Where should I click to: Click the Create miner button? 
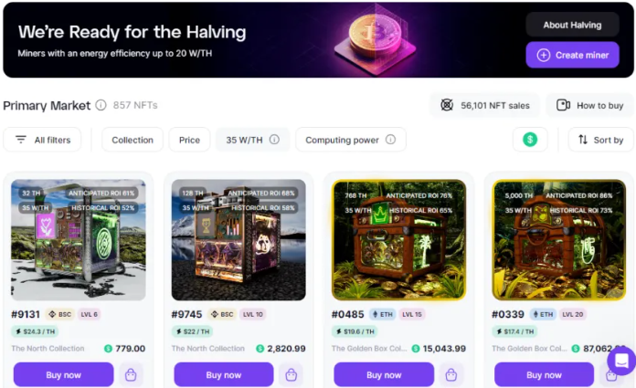click(572, 55)
